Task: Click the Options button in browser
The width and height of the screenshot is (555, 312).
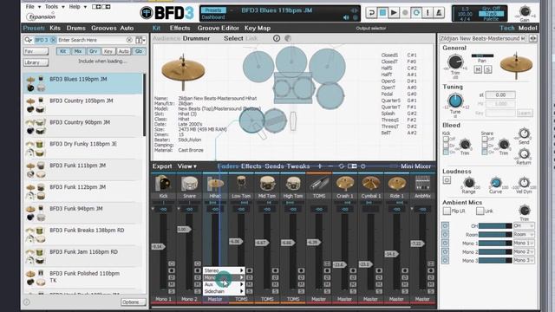Action: click(x=133, y=302)
